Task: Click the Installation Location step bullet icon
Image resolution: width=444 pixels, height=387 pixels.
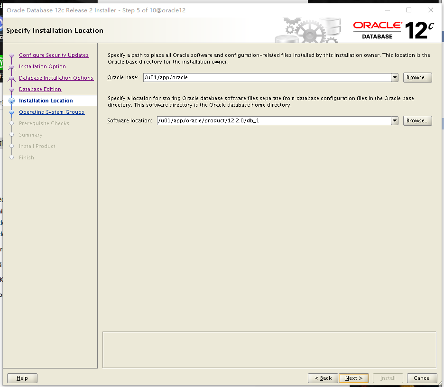Action: point(11,101)
